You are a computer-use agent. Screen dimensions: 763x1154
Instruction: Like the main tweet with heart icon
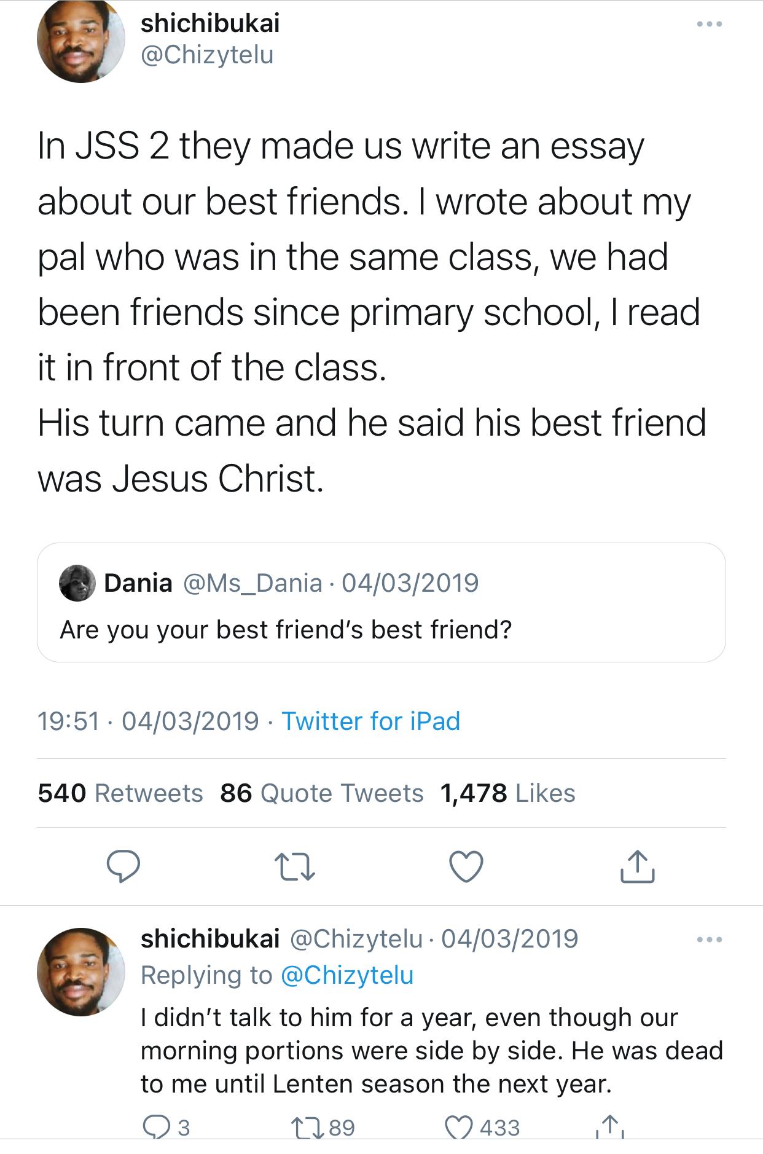pyautogui.click(x=466, y=866)
